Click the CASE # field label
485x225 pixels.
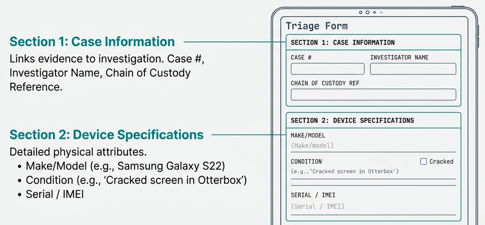pos(301,57)
